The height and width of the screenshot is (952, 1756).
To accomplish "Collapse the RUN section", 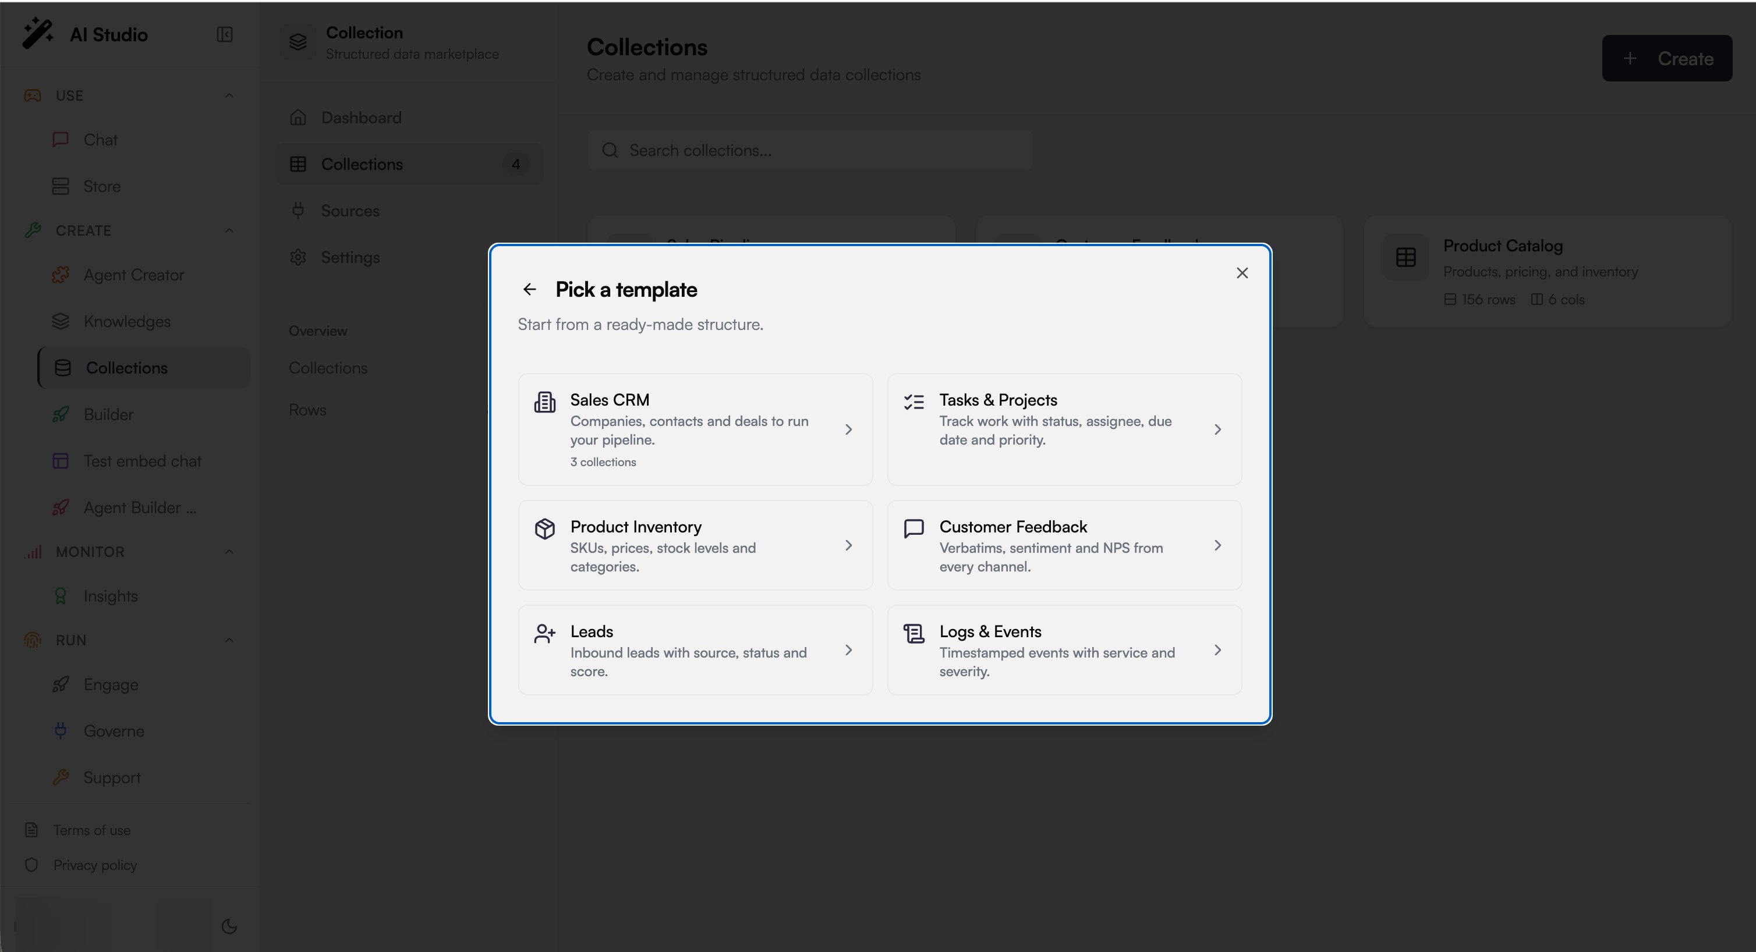I will tap(230, 641).
